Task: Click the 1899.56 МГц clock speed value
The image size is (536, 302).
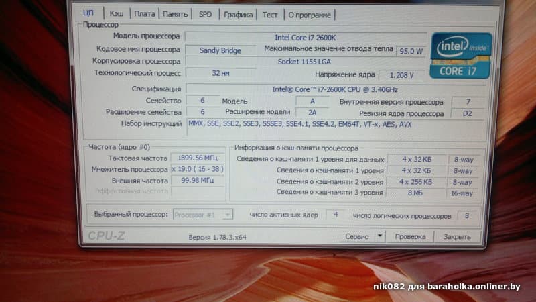Action: 198,158
